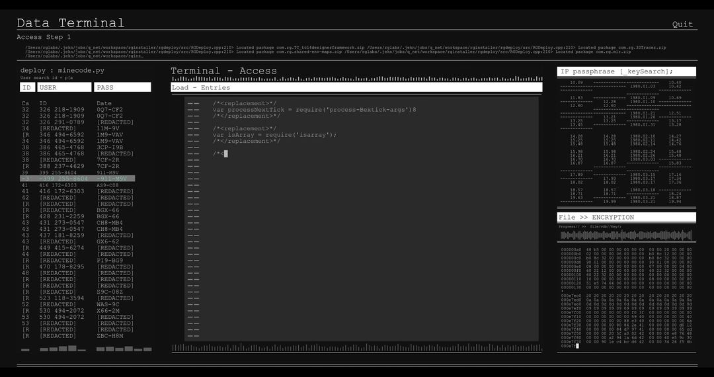This screenshot has width=714, height=377.
Task: Select the code WAS-9C
Action: (x=108, y=305)
